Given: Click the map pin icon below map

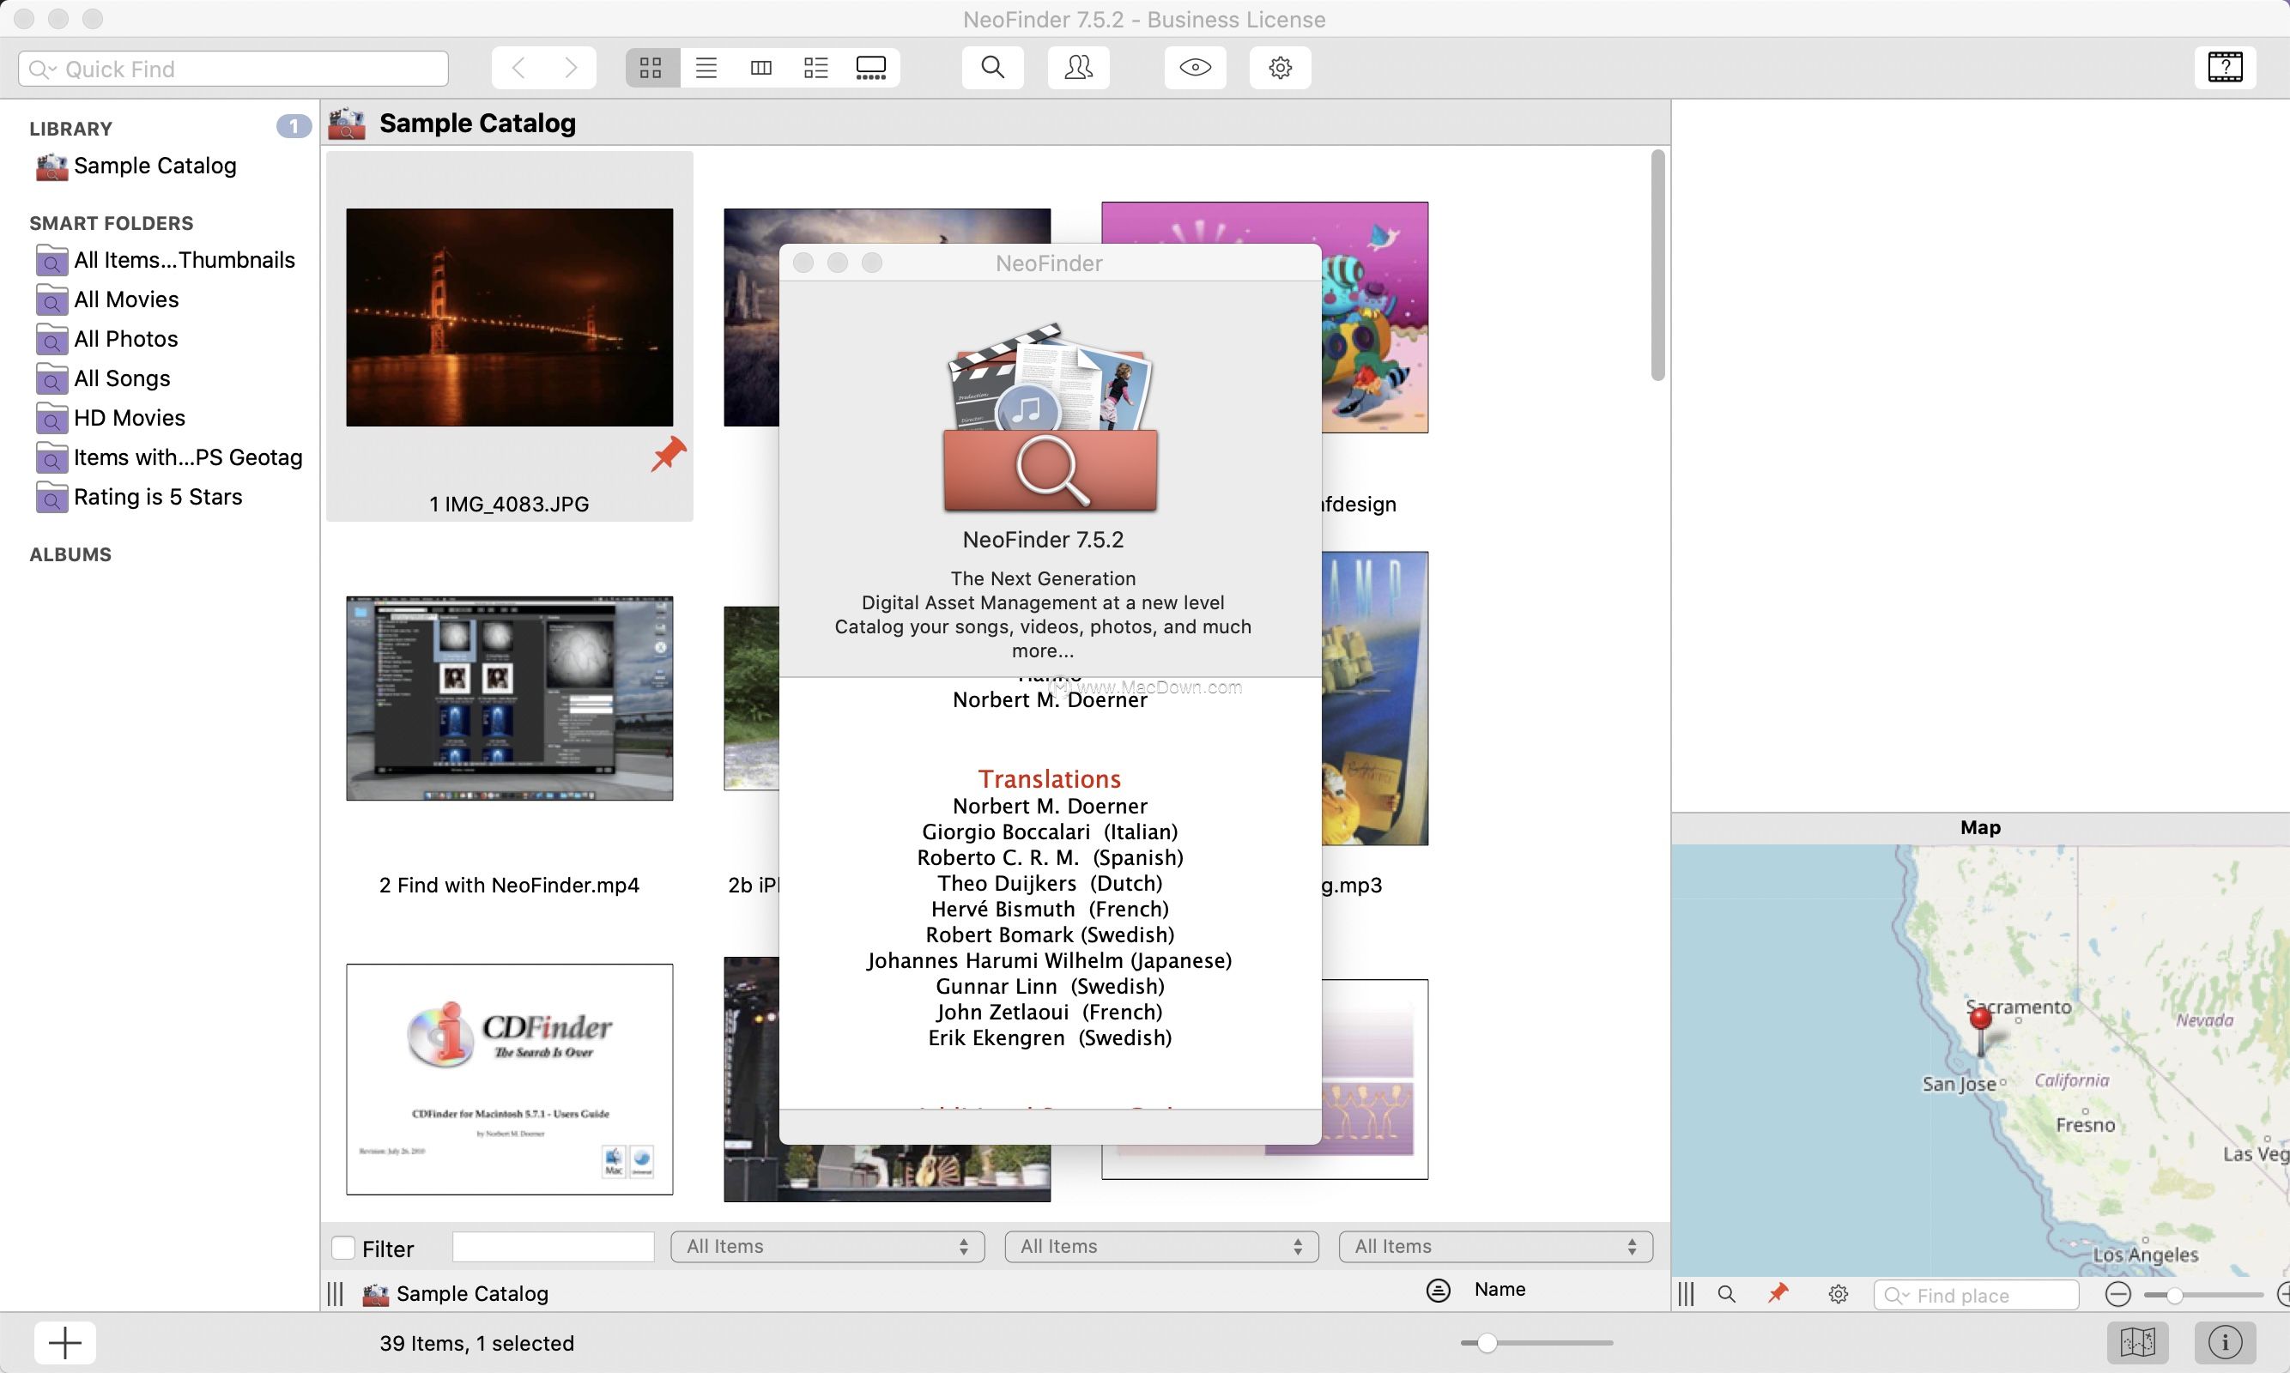Looking at the screenshot, I should [x=1778, y=1293].
